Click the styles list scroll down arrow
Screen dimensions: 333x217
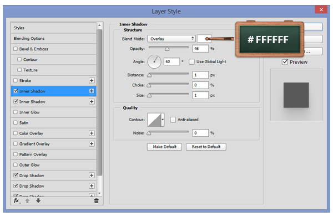(99, 193)
